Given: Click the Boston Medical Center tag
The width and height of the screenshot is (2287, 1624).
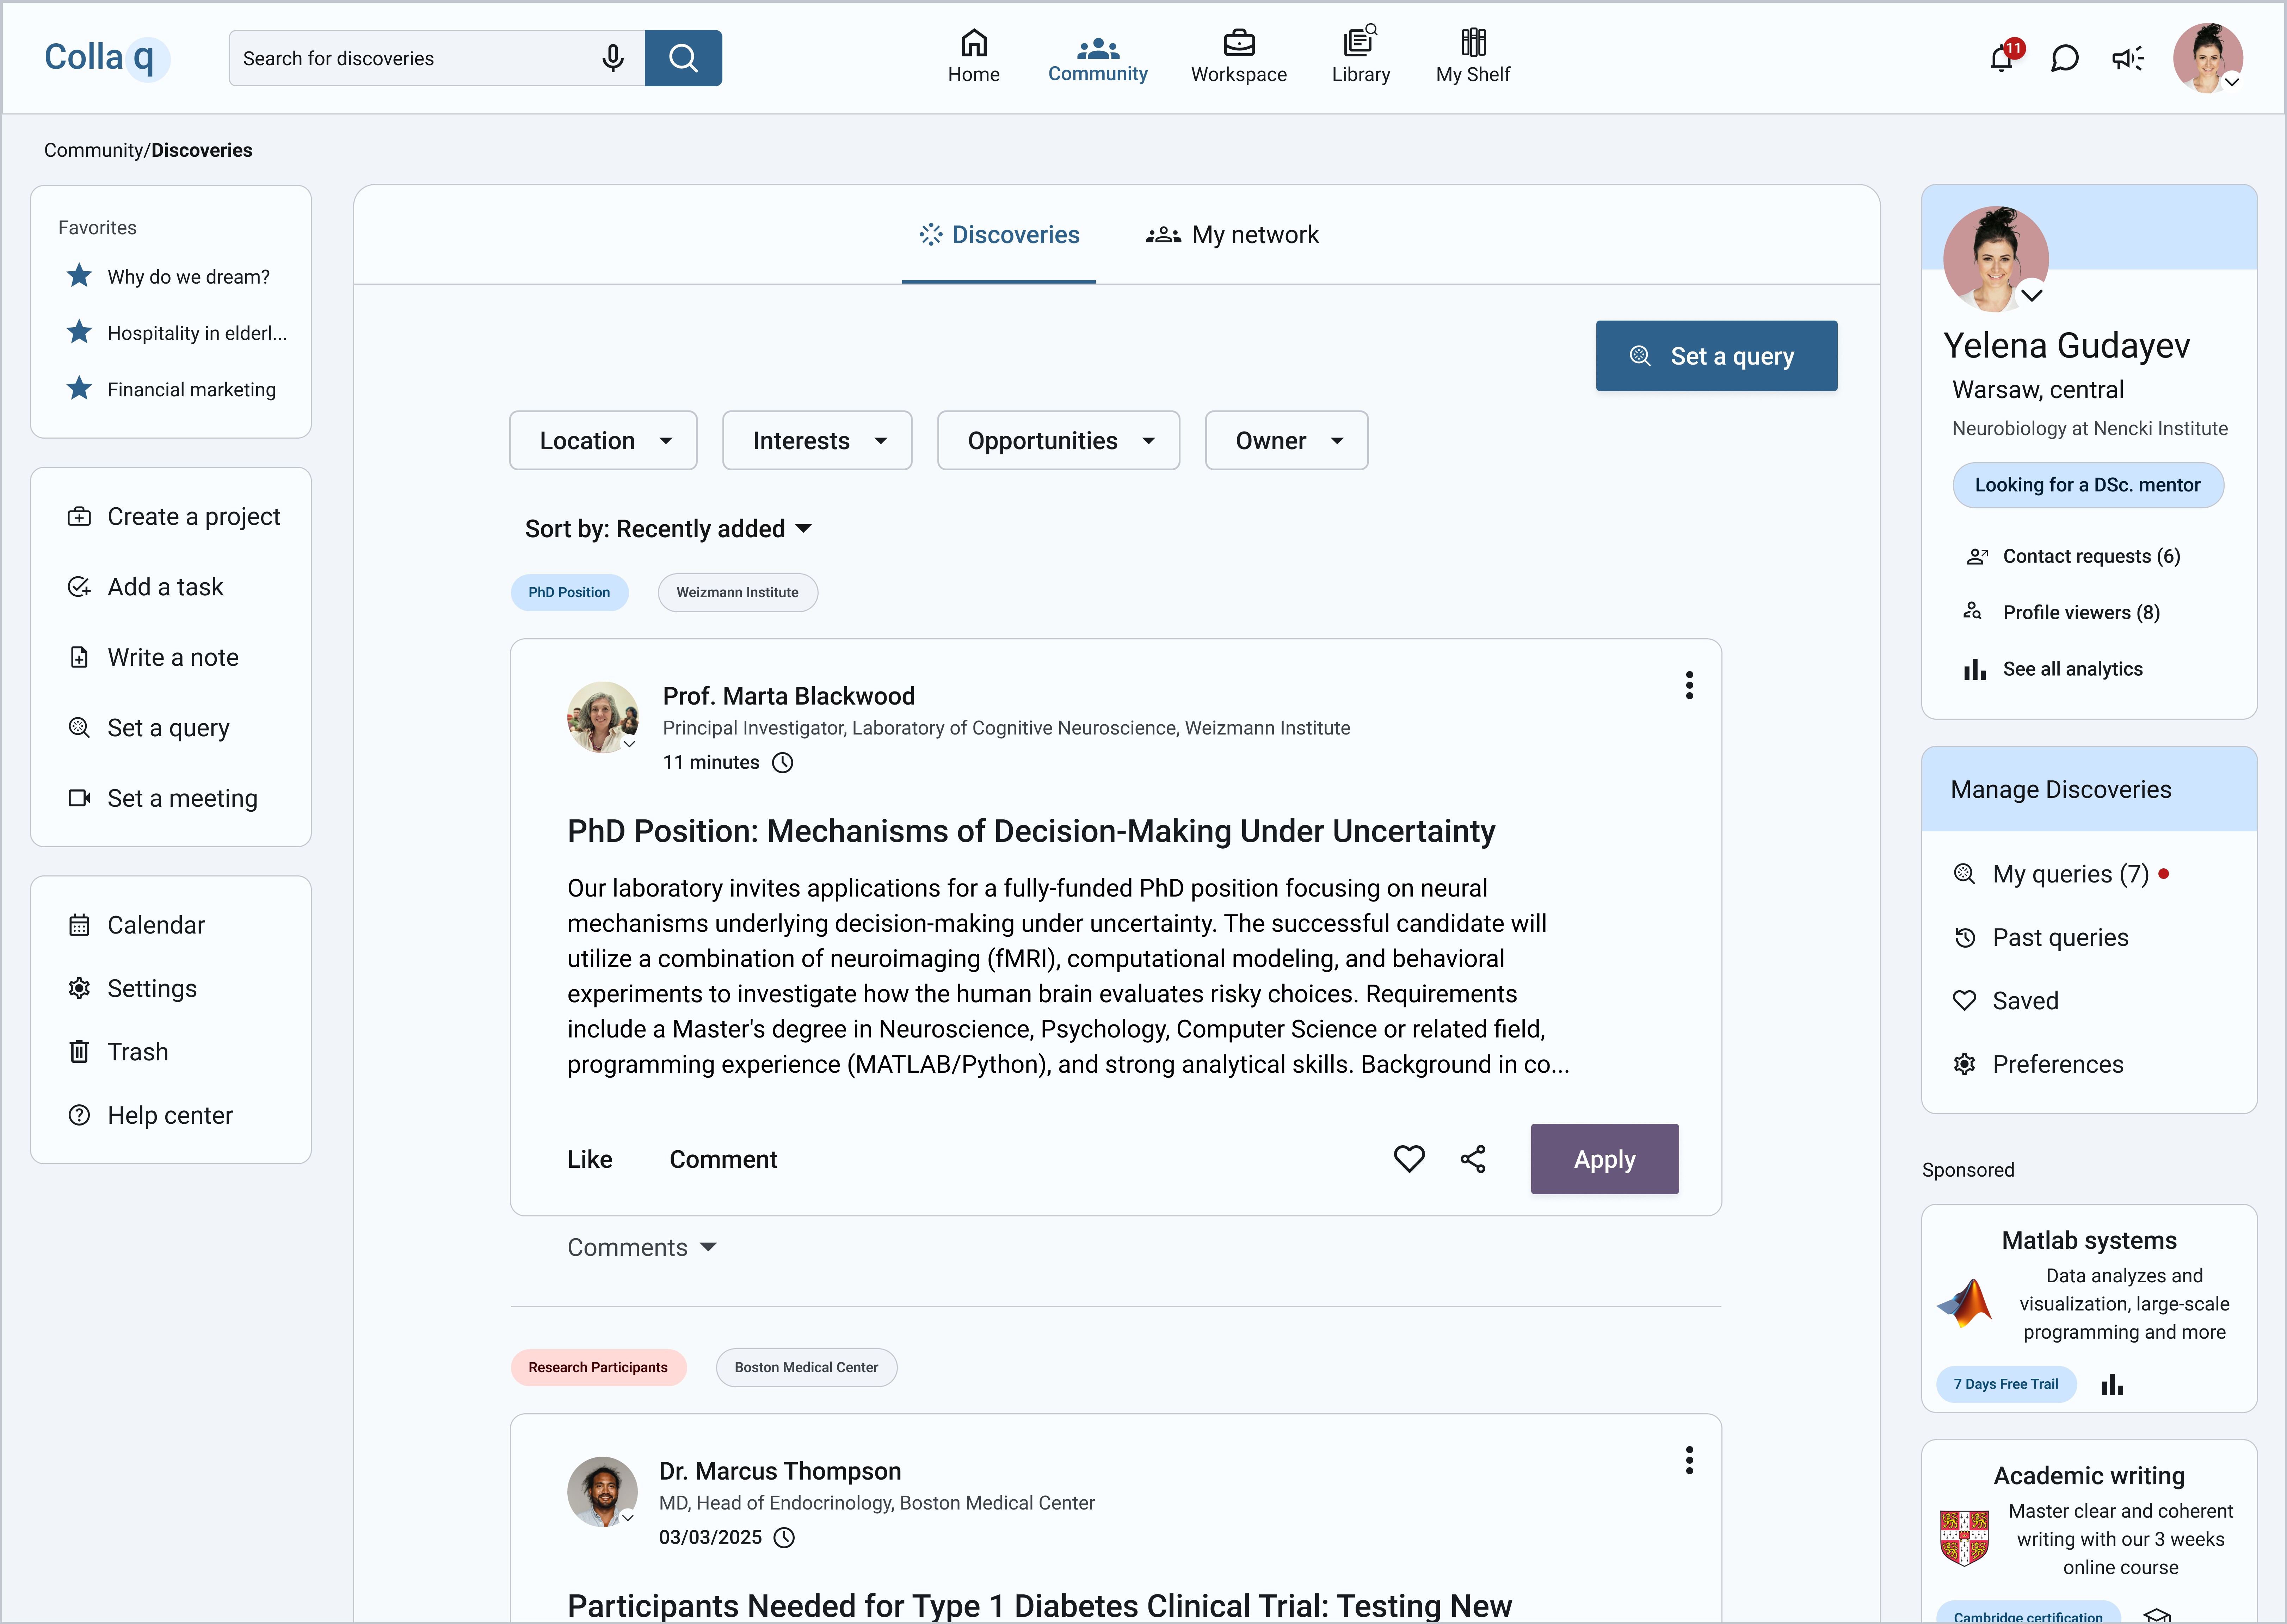Looking at the screenshot, I should point(806,1367).
